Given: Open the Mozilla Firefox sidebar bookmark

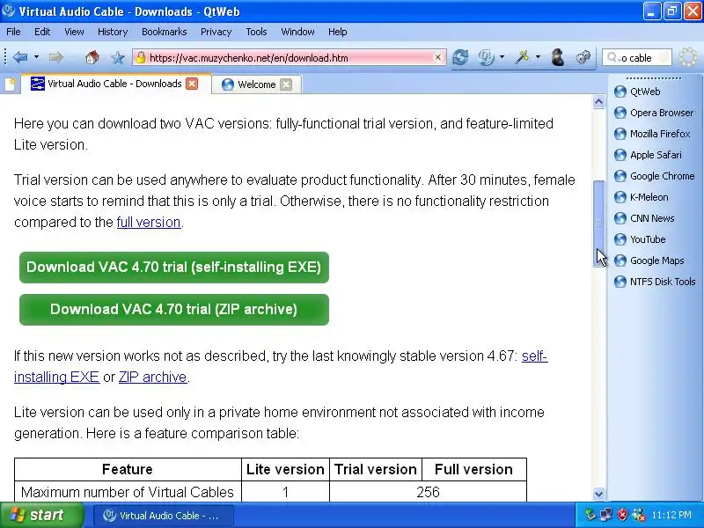Looking at the screenshot, I should [652, 134].
